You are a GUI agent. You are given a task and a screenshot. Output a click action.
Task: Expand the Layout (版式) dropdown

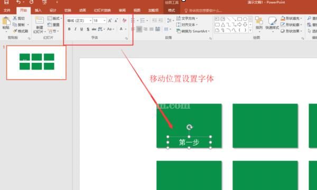[55, 18]
